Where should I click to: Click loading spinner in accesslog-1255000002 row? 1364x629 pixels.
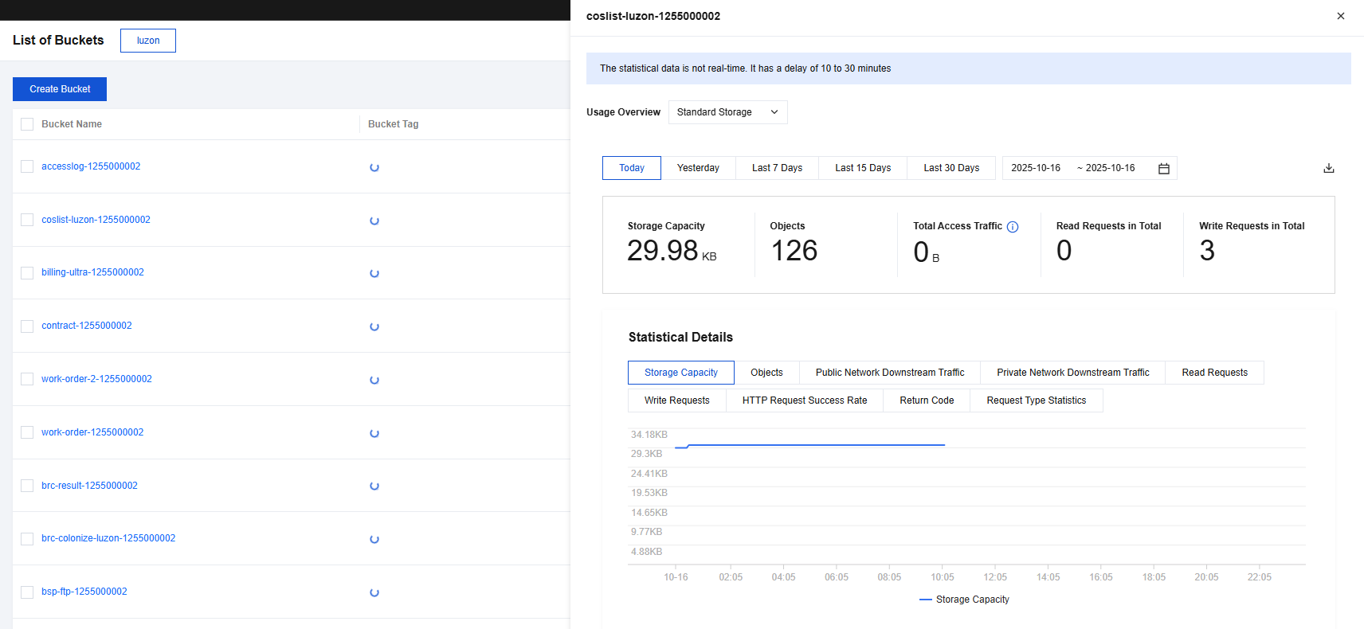point(374,167)
